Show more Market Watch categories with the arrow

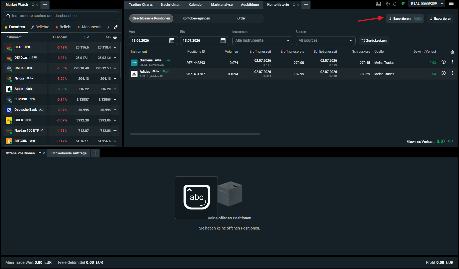pos(108,27)
